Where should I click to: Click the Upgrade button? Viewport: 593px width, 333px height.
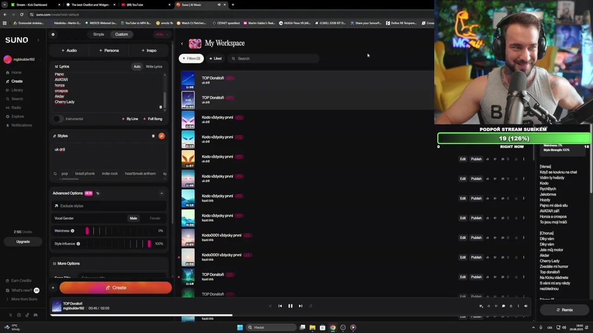(x=23, y=242)
